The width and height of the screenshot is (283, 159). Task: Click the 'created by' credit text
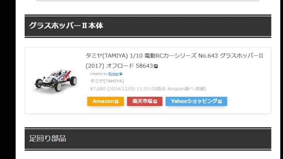(x=99, y=74)
